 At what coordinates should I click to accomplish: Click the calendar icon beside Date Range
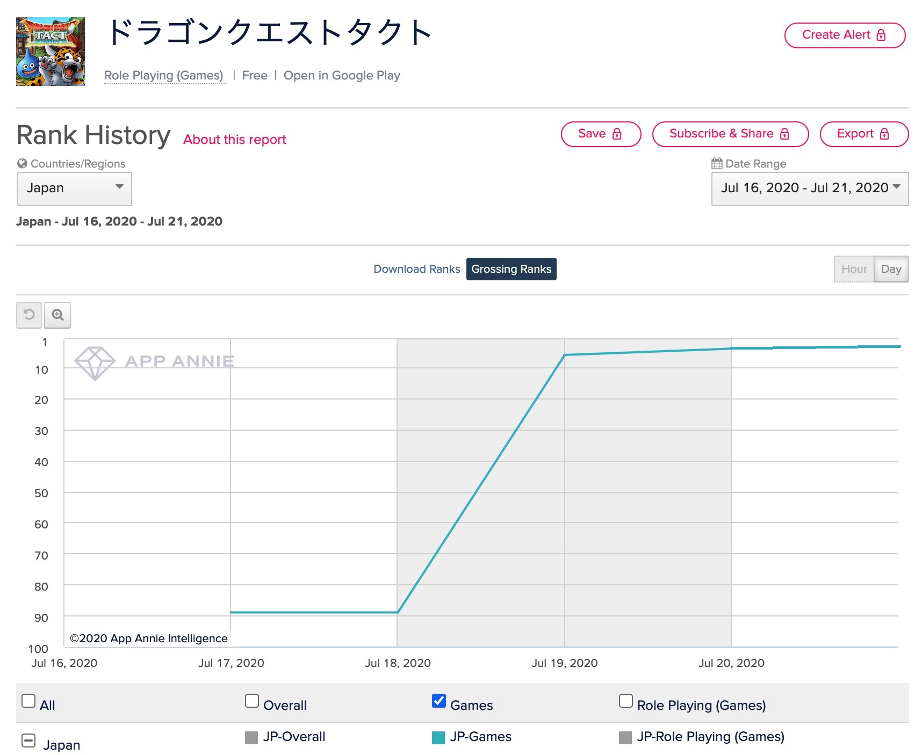[x=717, y=163]
